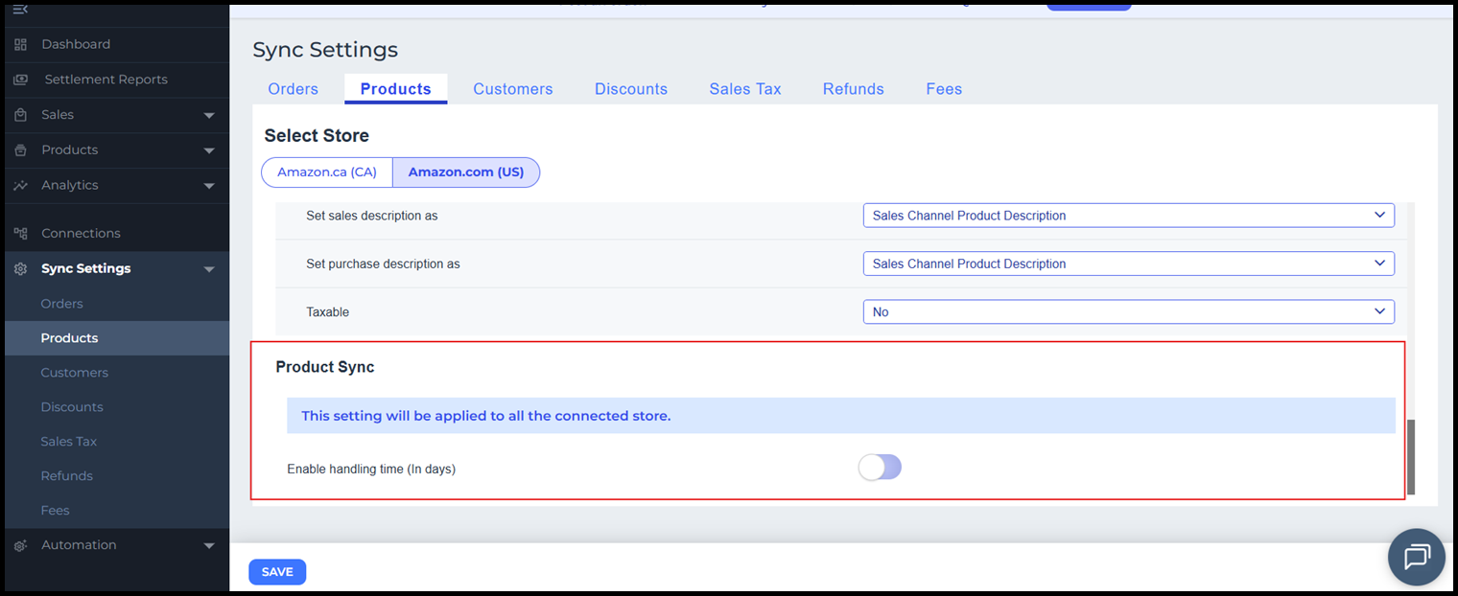Click the Analytics chart icon
Screen dimensions: 1458x596
click(x=20, y=186)
